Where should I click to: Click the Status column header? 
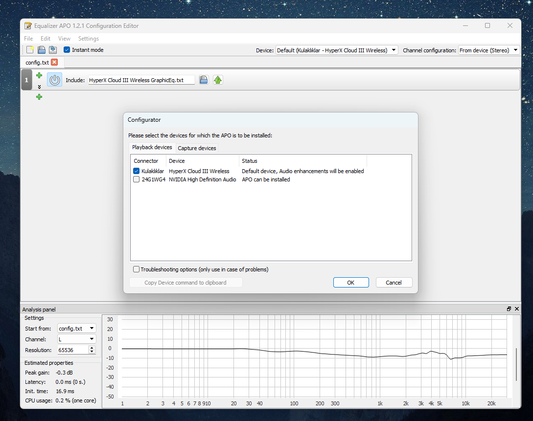click(x=302, y=161)
